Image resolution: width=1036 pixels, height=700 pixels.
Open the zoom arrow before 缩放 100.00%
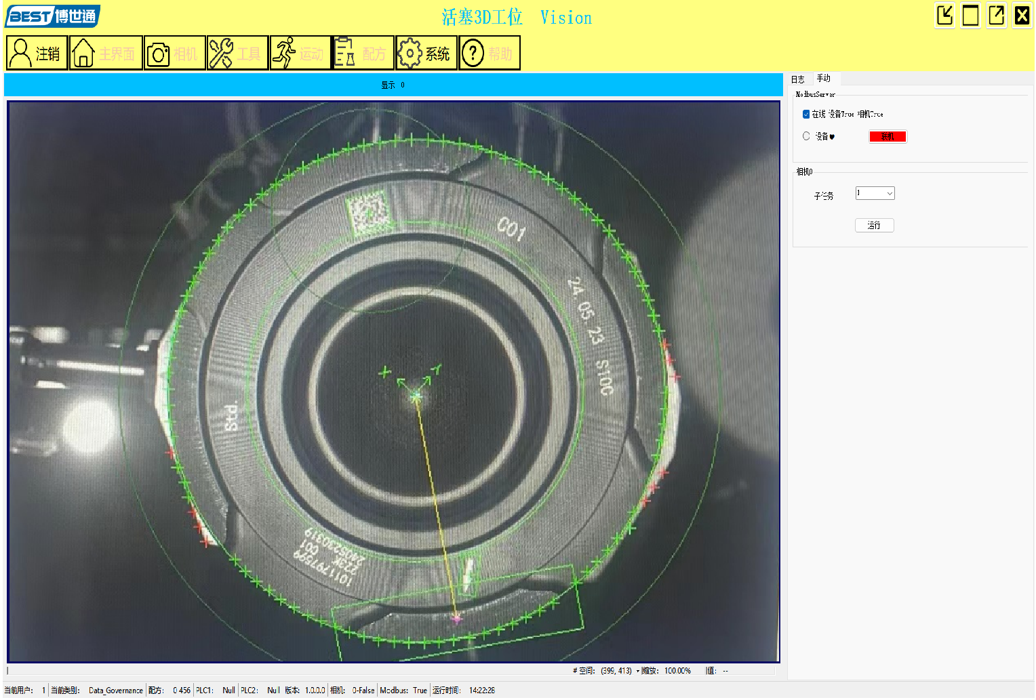click(637, 671)
